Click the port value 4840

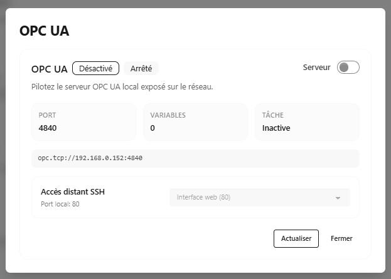(48, 128)
